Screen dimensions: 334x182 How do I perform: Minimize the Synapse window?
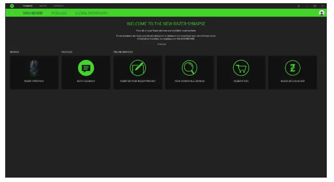307,6
